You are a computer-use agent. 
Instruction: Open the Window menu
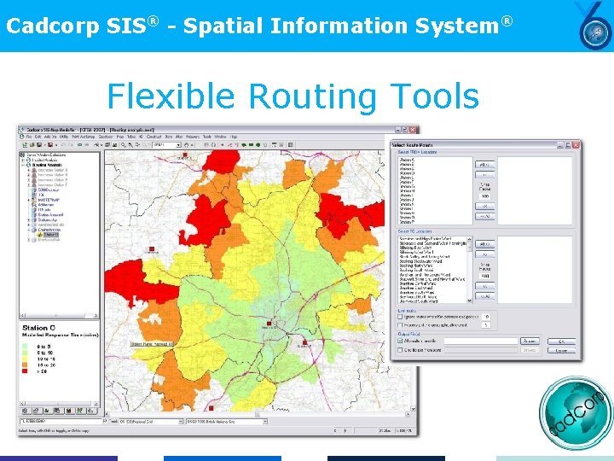(221, 137)
